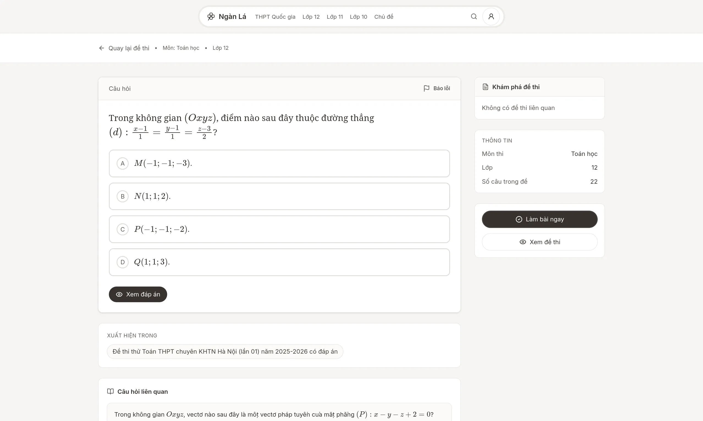Open the user account profile icon
The image size is (703, 421).
[x=491, y=16]
